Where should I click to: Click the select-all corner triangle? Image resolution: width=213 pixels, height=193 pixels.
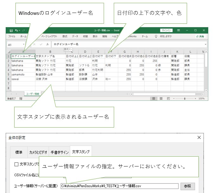pyautogui.click(x=9, y=52)
